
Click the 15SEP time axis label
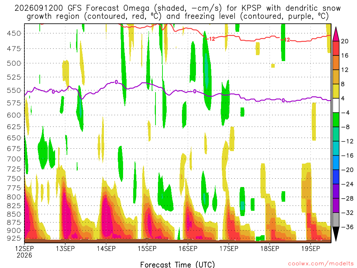tap(147, 248)
